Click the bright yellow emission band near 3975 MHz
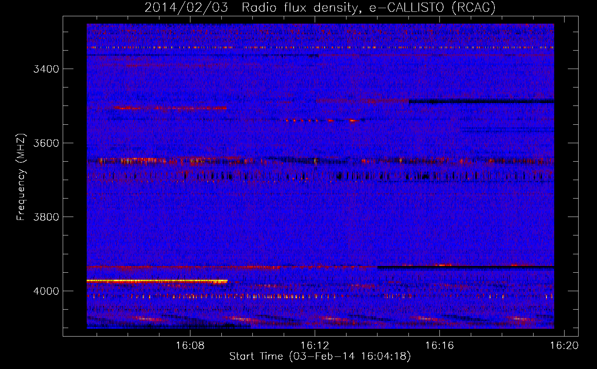This screenshot has height=369, width=597. 157,281
